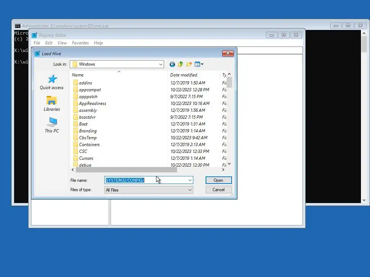This screenshot has width=370, height=277.
Task: Click the 12/7/2019 1:50 AM date cell
Action: coord(188,83)
